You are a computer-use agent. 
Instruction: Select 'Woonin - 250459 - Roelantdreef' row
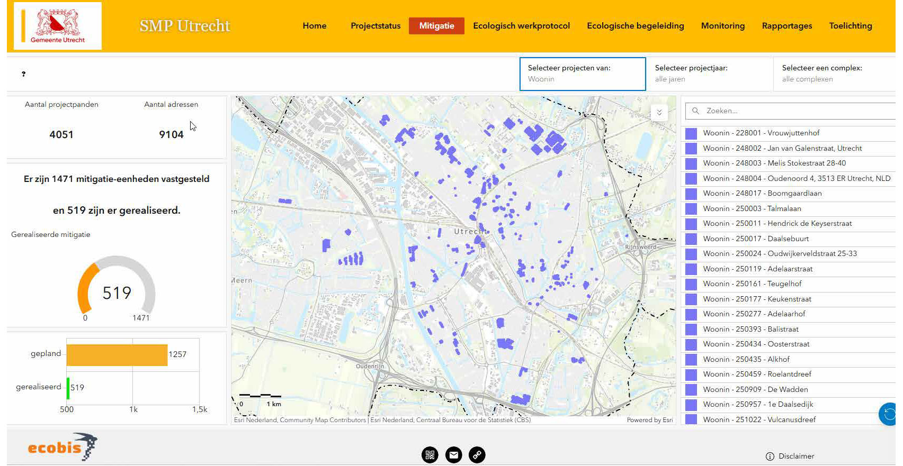point(788,374)
